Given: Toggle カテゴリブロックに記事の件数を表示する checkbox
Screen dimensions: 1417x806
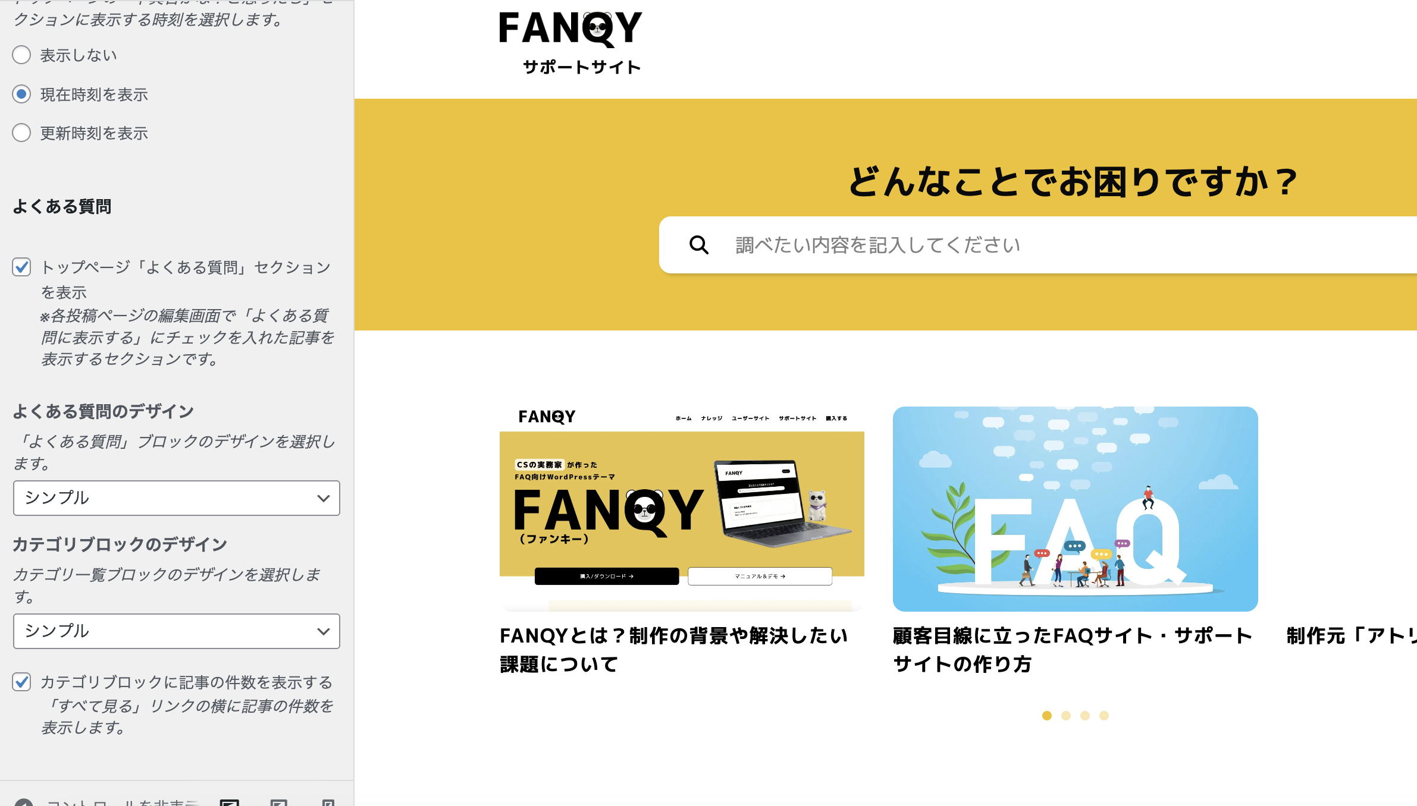Looking at the screenshot, I should [x=21, y=682].
